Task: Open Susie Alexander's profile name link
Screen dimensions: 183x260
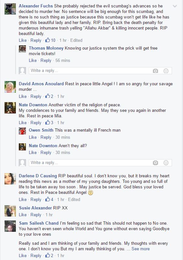Action: click(x=35, y=208)
